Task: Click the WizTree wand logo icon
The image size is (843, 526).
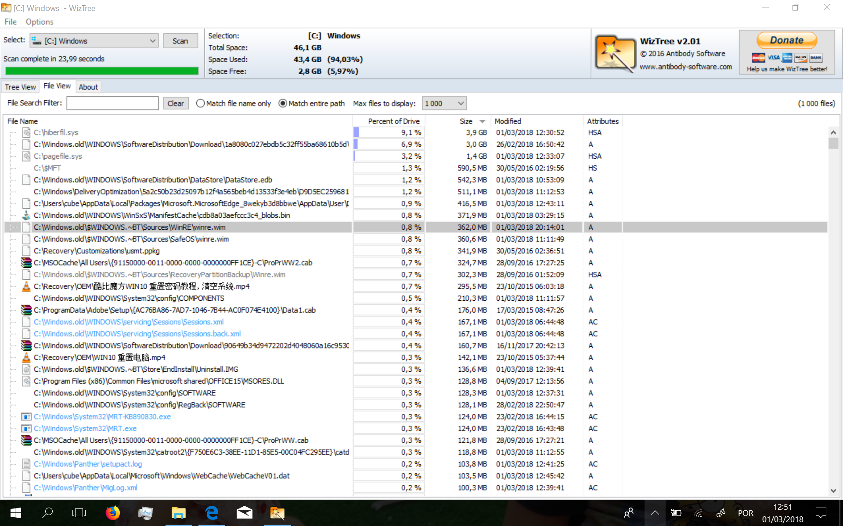Action: point(615,53)
